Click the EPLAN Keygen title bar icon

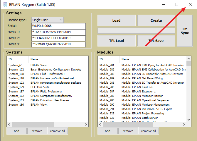(x=5, y=5)
